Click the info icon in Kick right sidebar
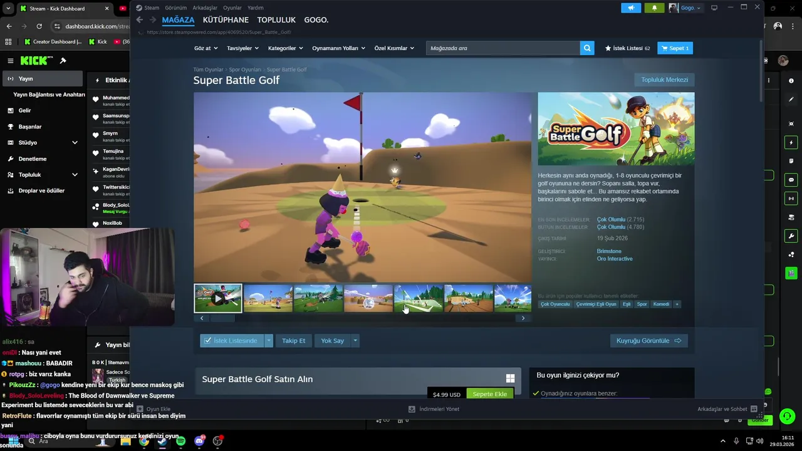The image size is (802, 451). tap(791, 80)
